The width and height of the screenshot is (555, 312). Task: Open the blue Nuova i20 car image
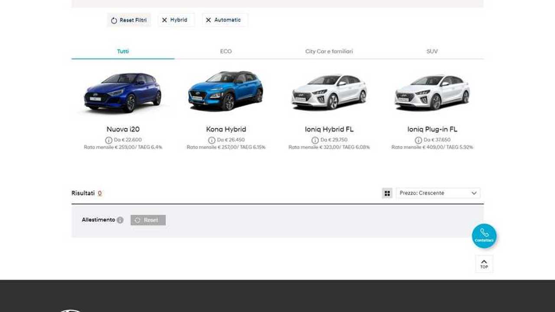pos(123,92)
